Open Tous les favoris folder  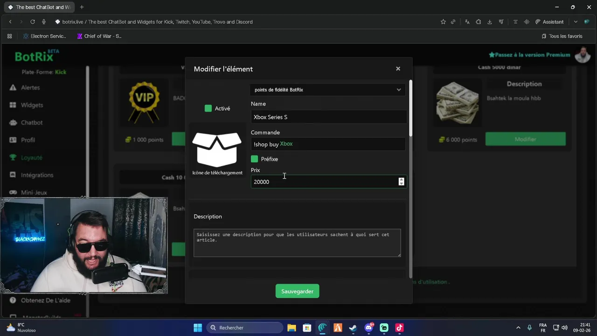coord(562,36)
